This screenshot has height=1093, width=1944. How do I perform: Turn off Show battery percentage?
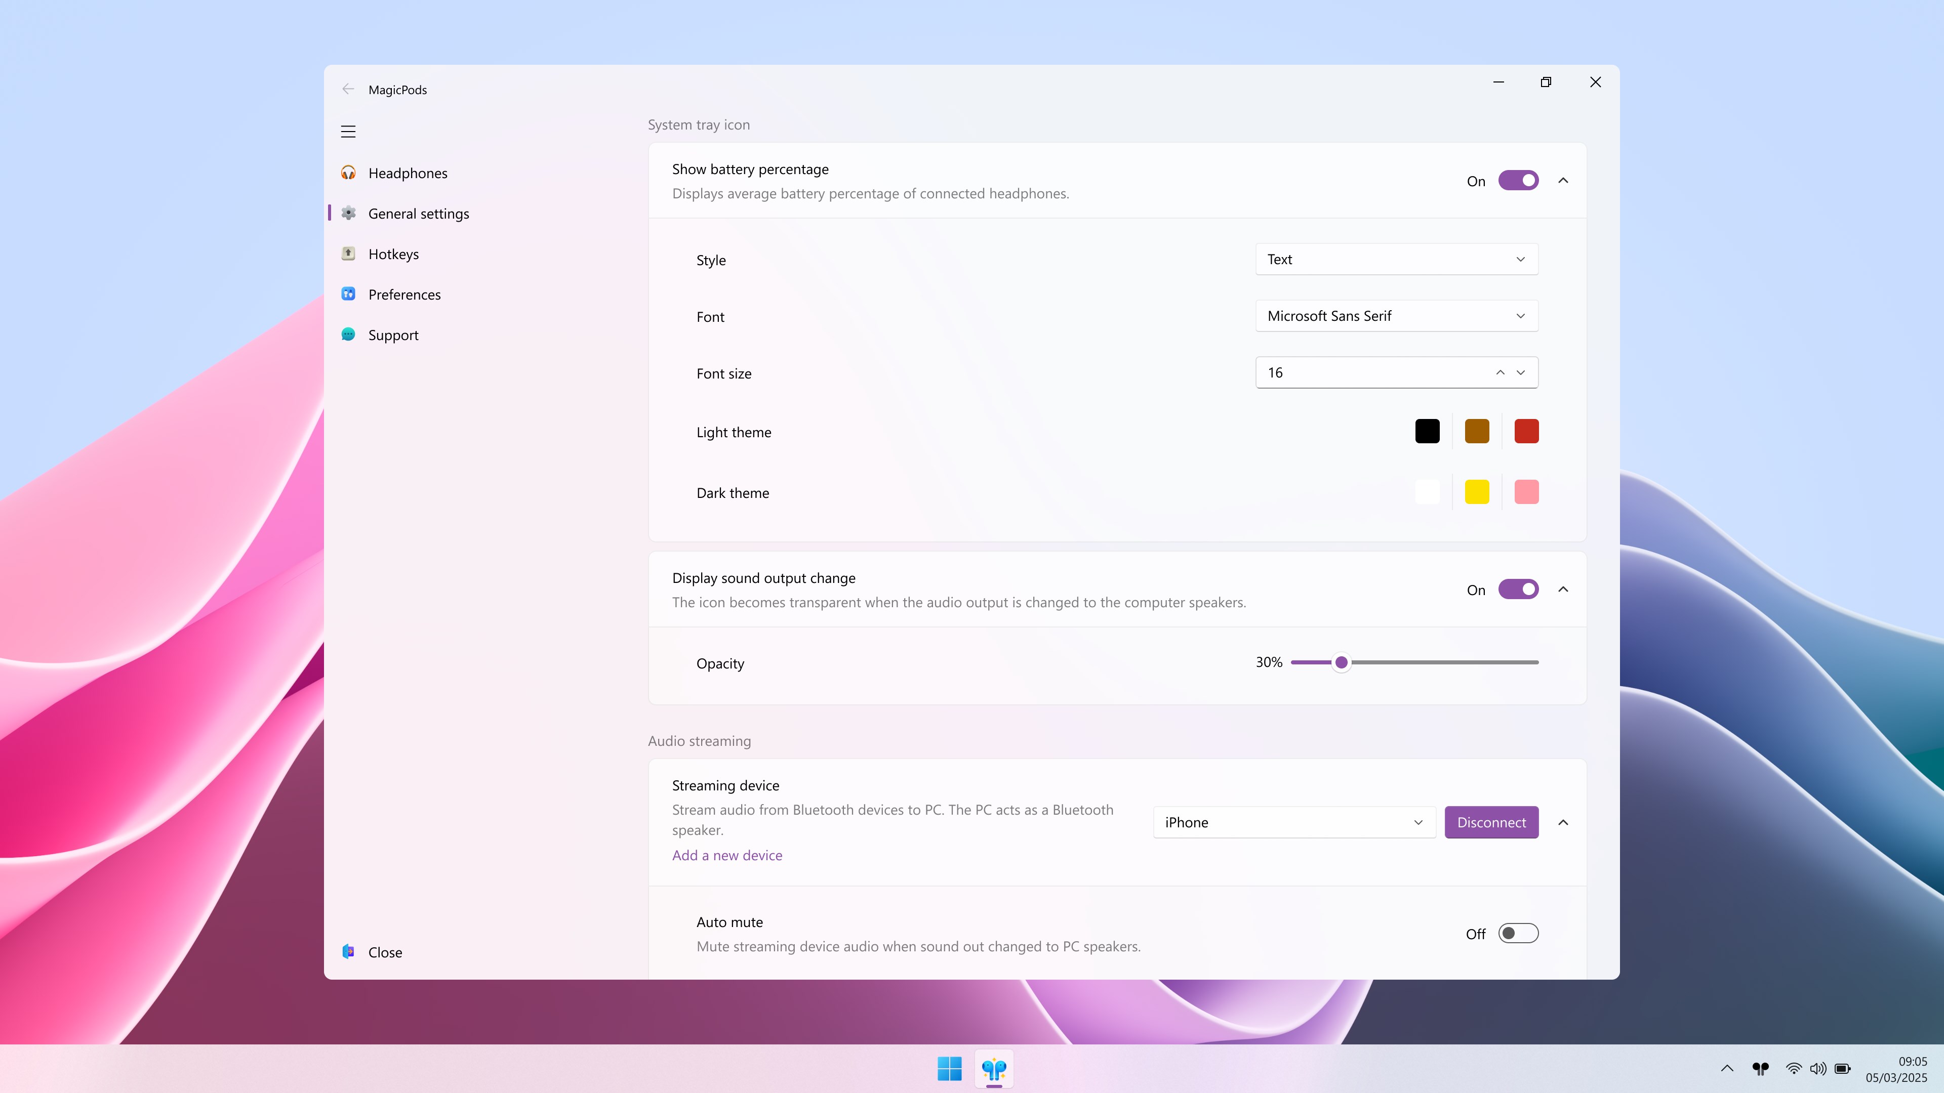point(1518,180)
